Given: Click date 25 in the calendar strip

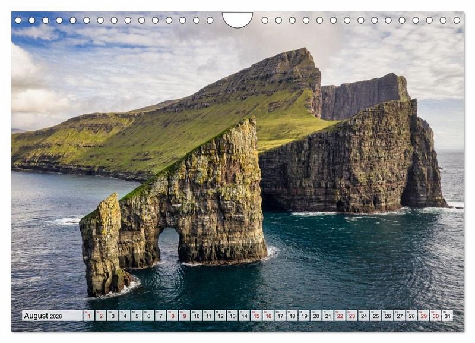Looking at the screenshot, I should [376, 316].
